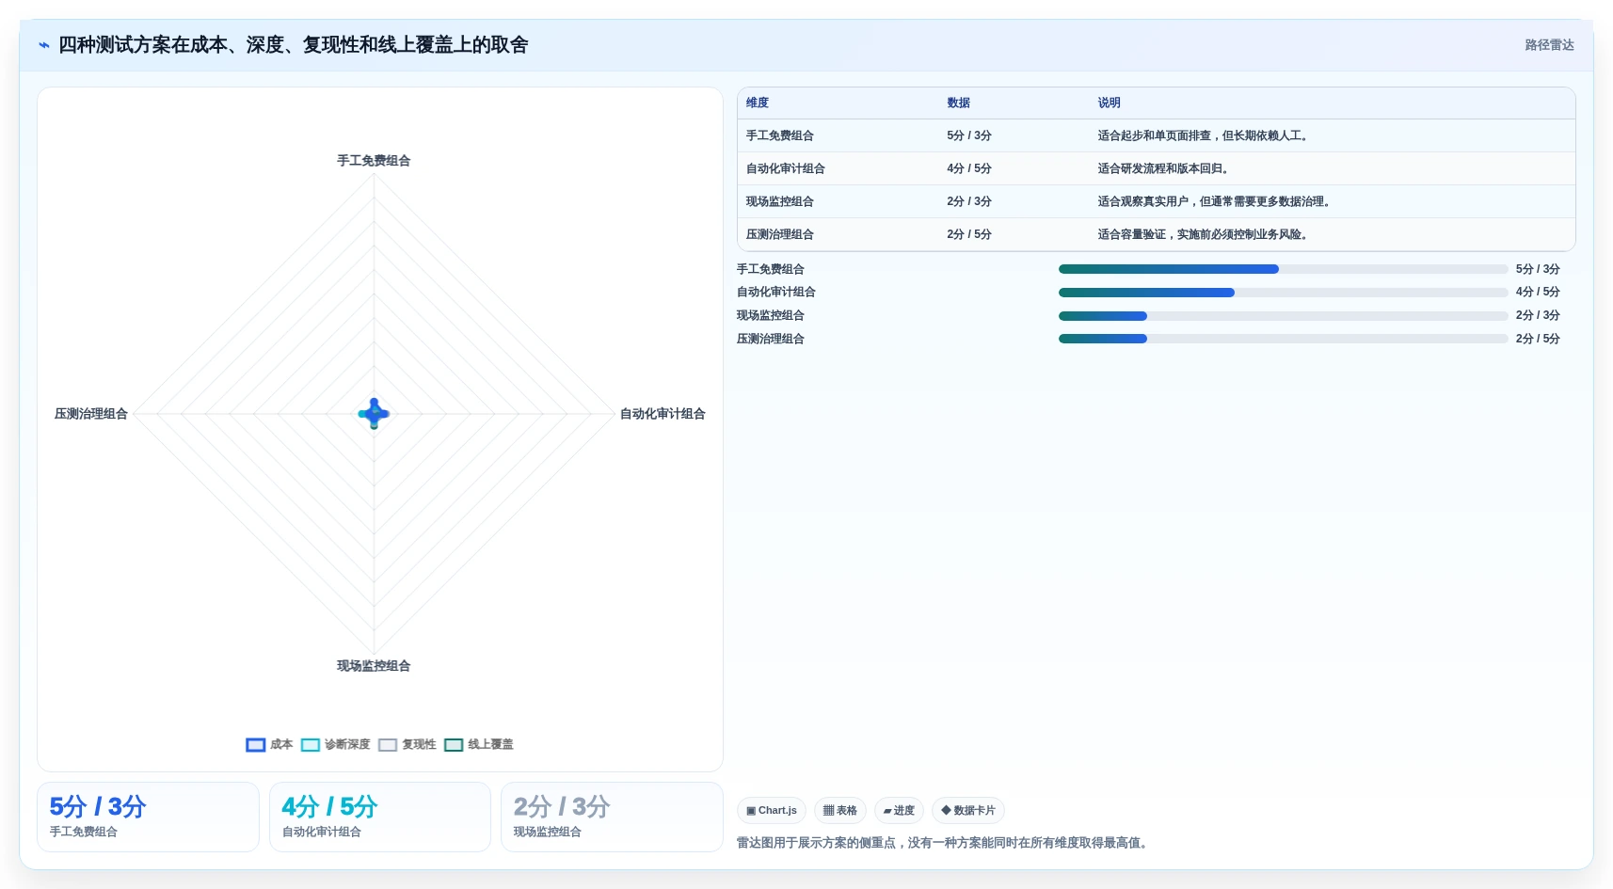Open the 4分 / 5分 自动化审计组合 data card
This screenshot has height=889, width=1613.
[380, 818]
